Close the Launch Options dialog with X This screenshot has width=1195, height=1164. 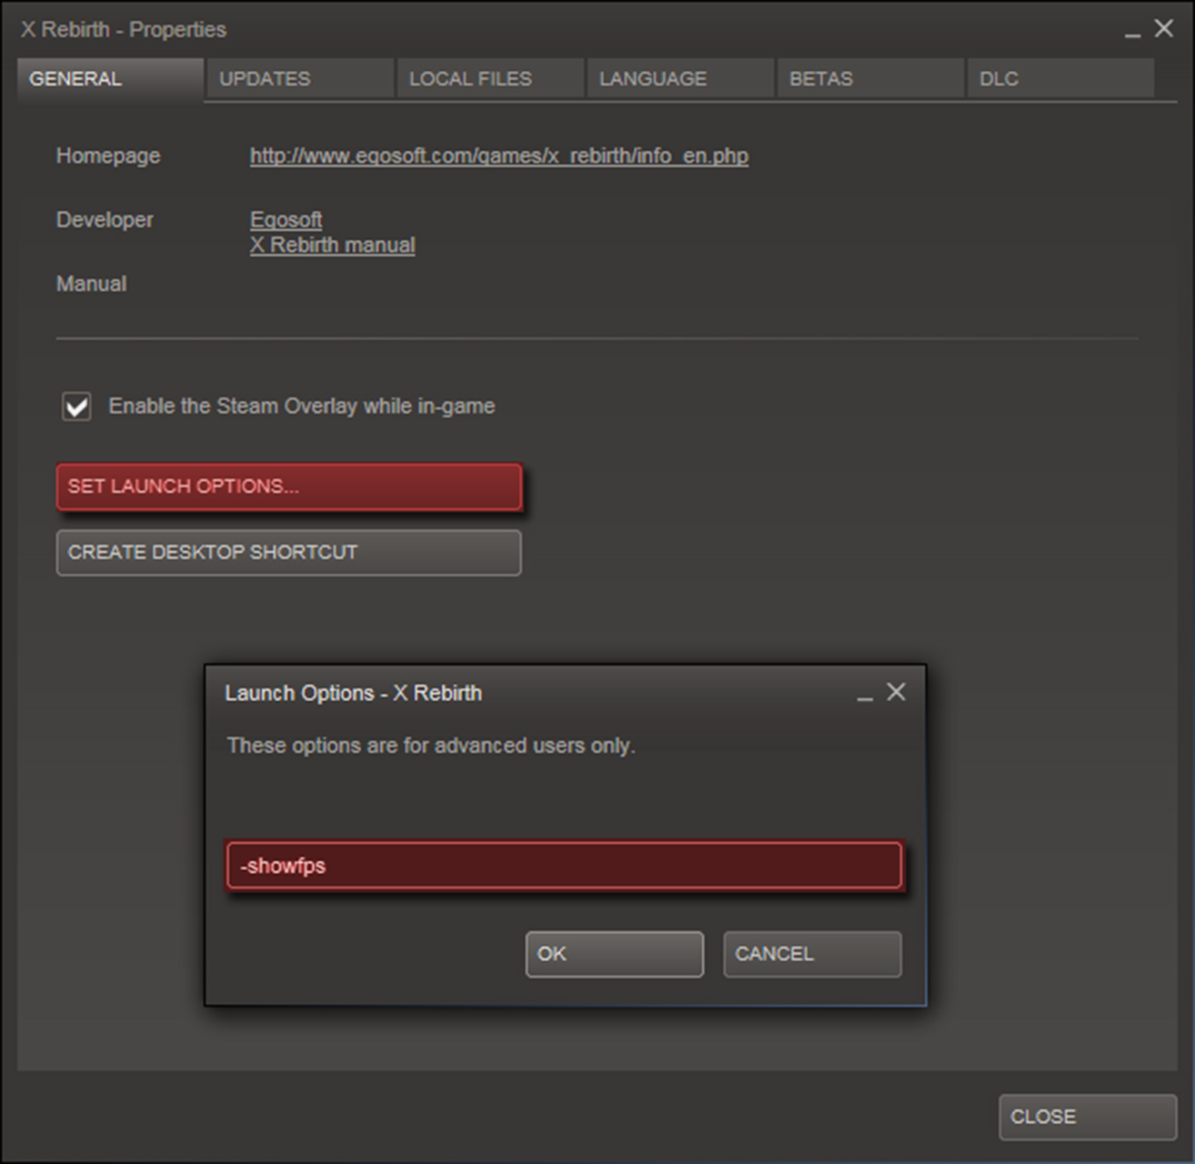896,692
